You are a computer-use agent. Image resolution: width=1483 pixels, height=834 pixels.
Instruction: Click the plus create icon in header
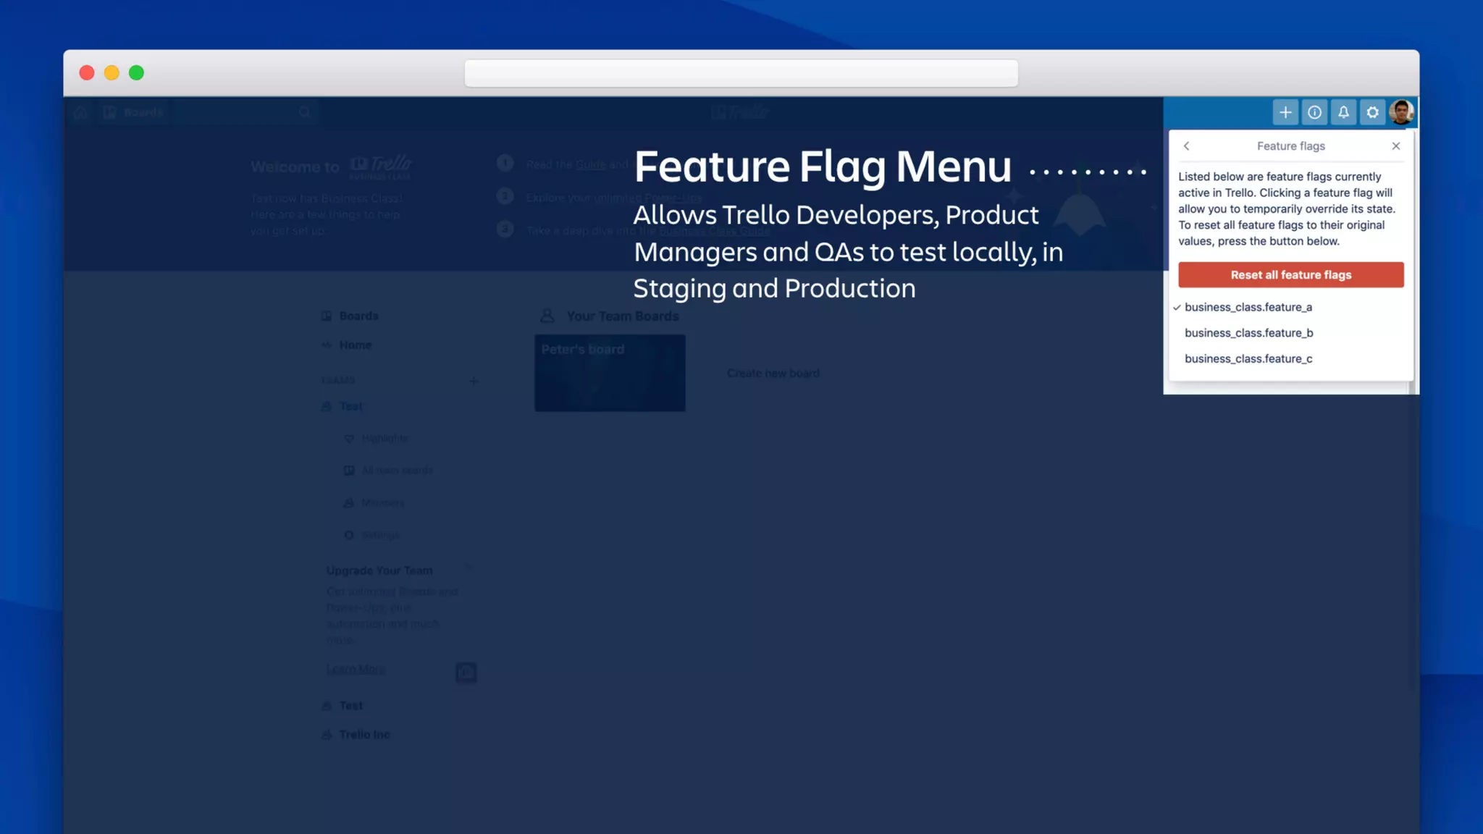click(1285, 112)
